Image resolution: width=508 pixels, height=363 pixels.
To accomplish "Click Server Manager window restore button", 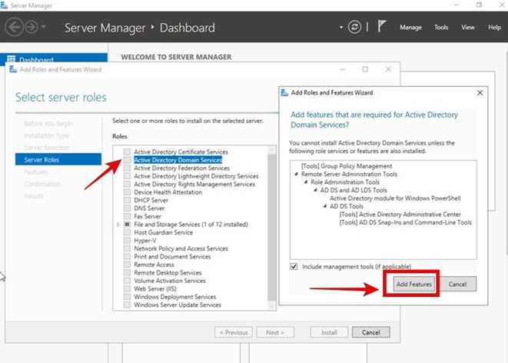I will [x=479, y=5].
